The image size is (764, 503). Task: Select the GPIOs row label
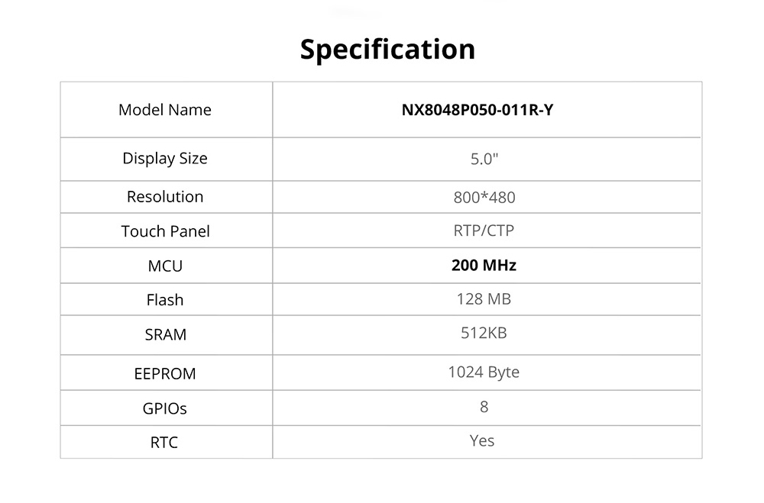[165, 408]
